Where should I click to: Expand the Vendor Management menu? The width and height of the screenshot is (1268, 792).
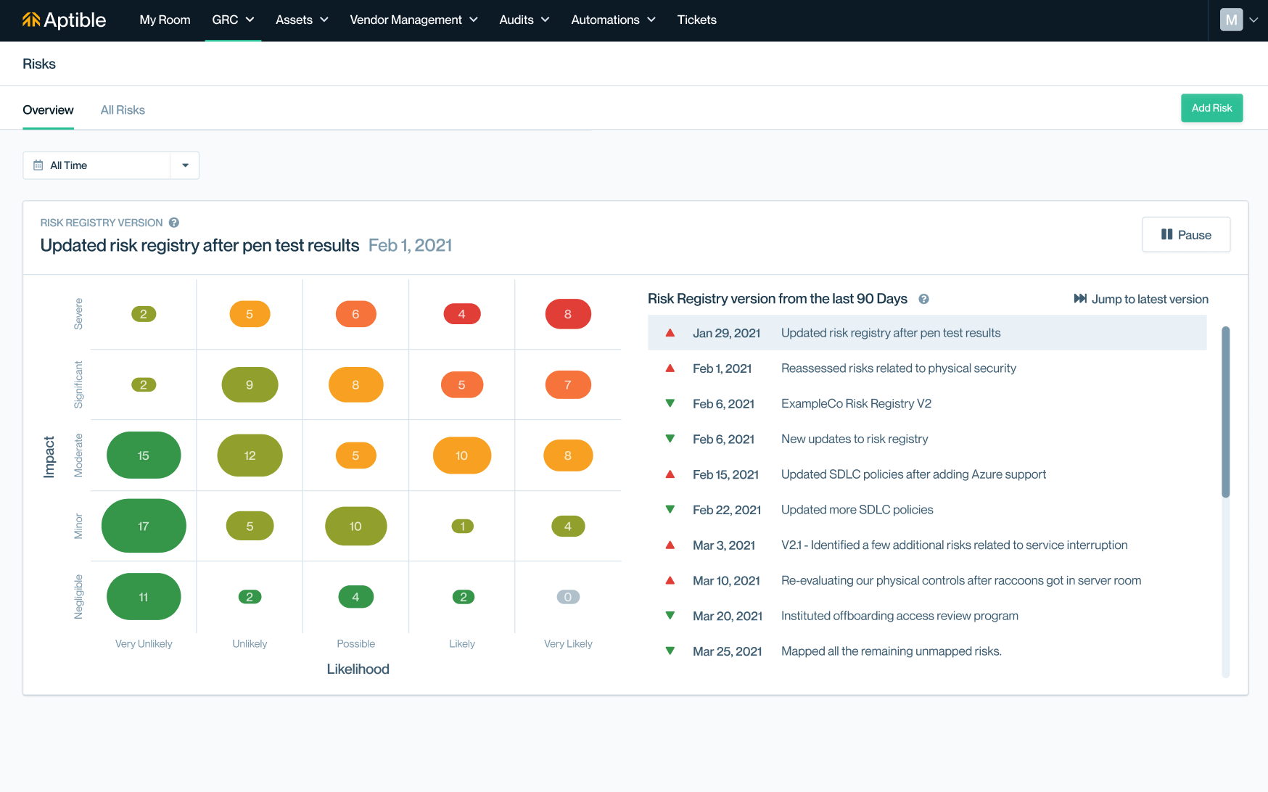413,20
